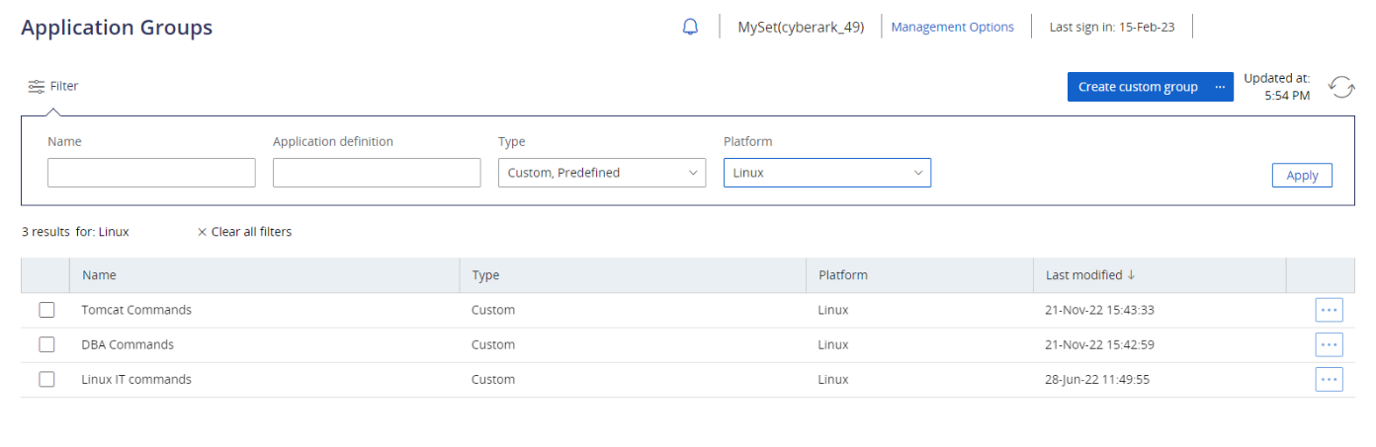Viewport: 1376px width, 447px height.
Task: Open the actions menu for DBA Commands
Action: point(1329,344)
